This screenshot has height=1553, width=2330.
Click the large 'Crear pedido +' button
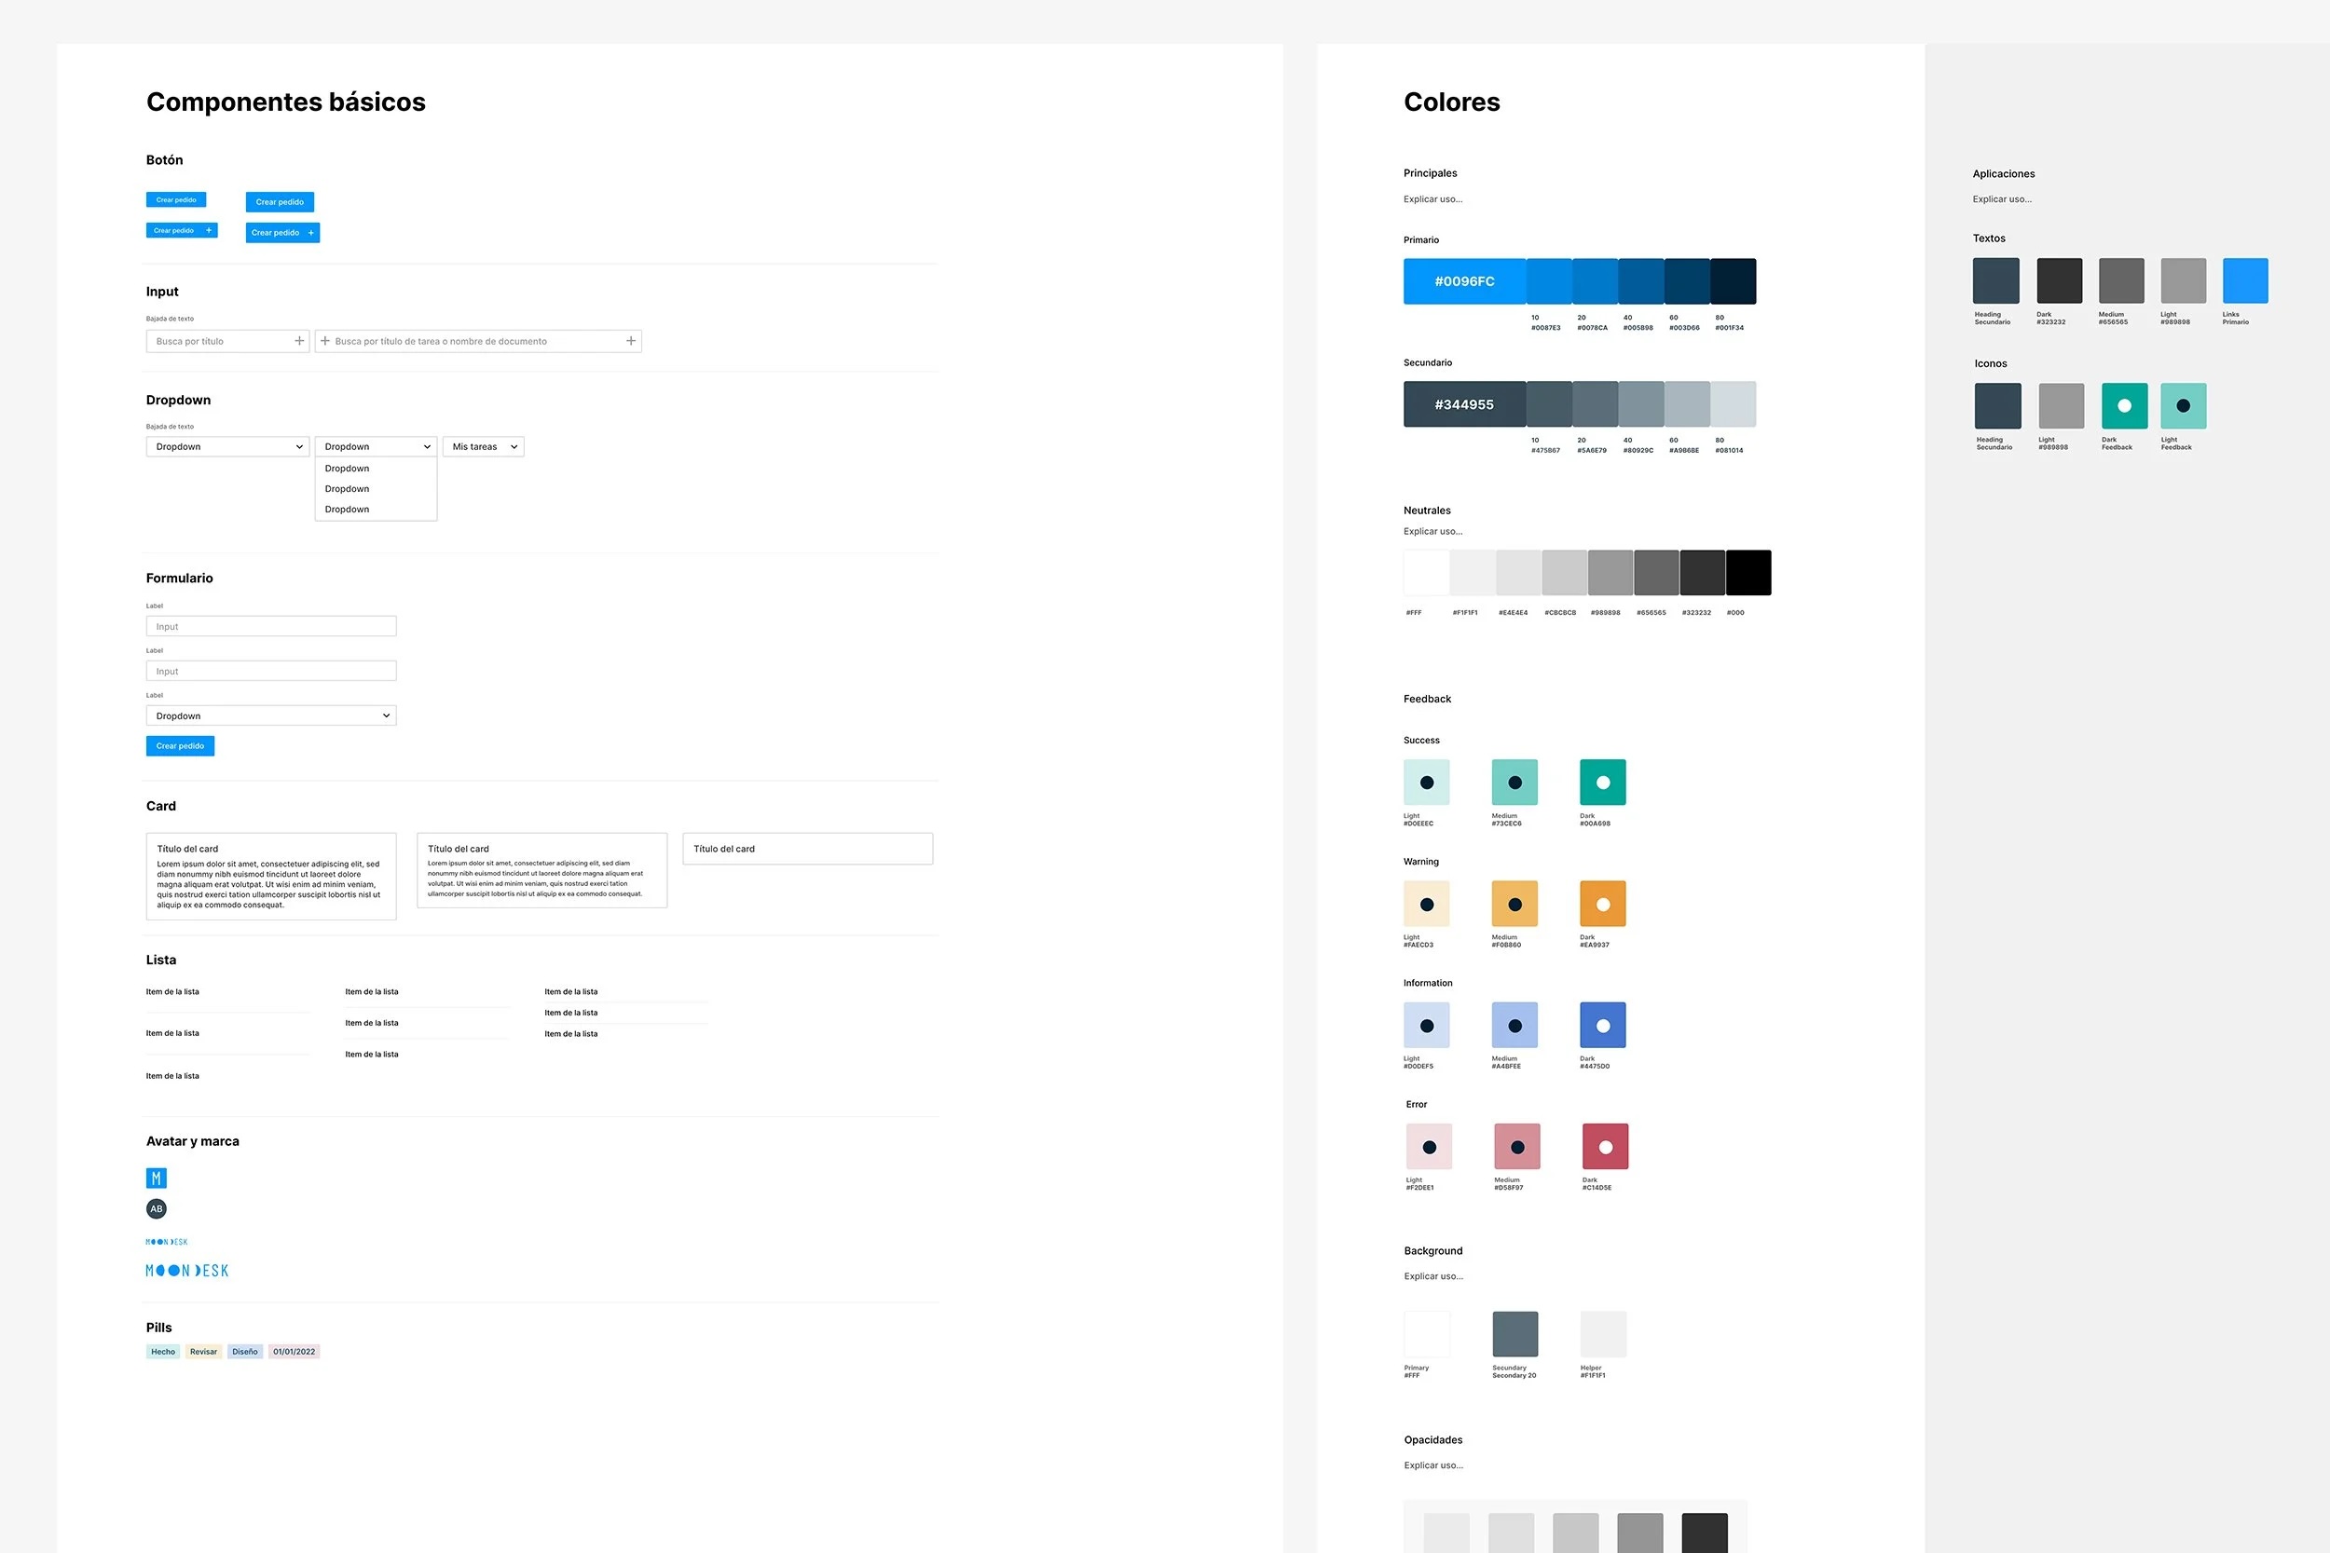click(283, 233)
